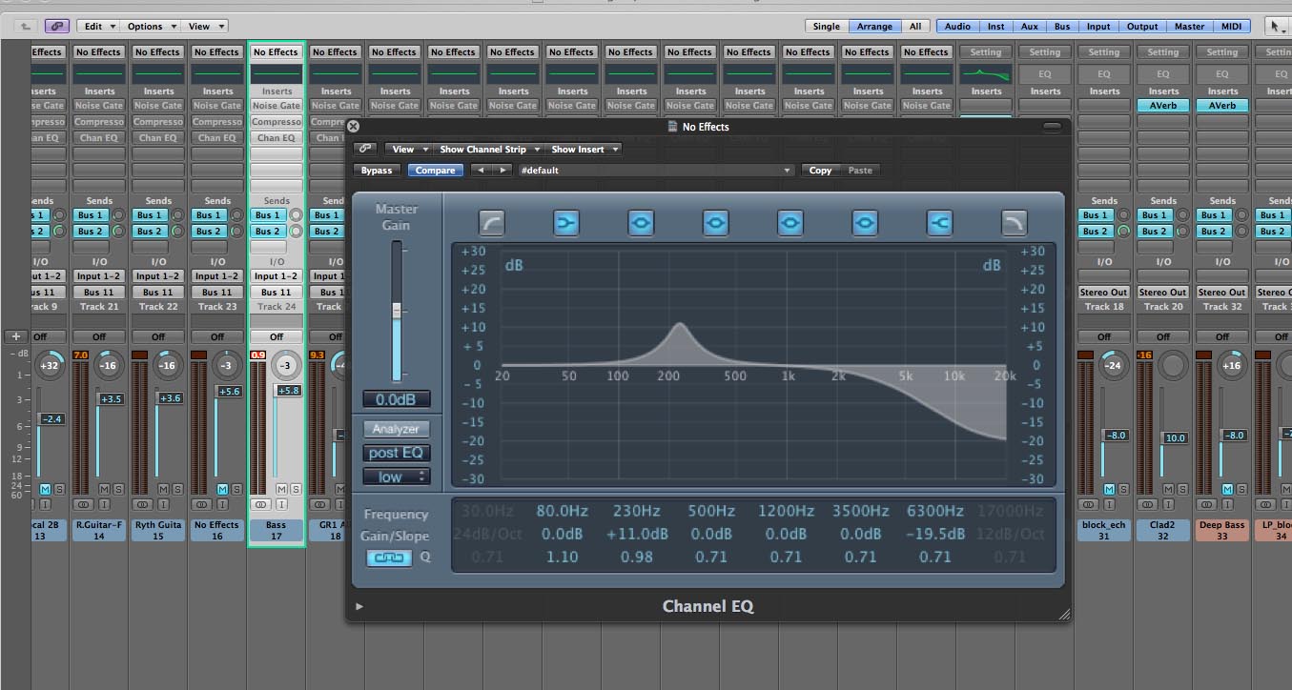Click the link icon in the plugin window header
The height and width of the screenshot is (690, 1292).
pyautogui.click(x=364, y=149)
